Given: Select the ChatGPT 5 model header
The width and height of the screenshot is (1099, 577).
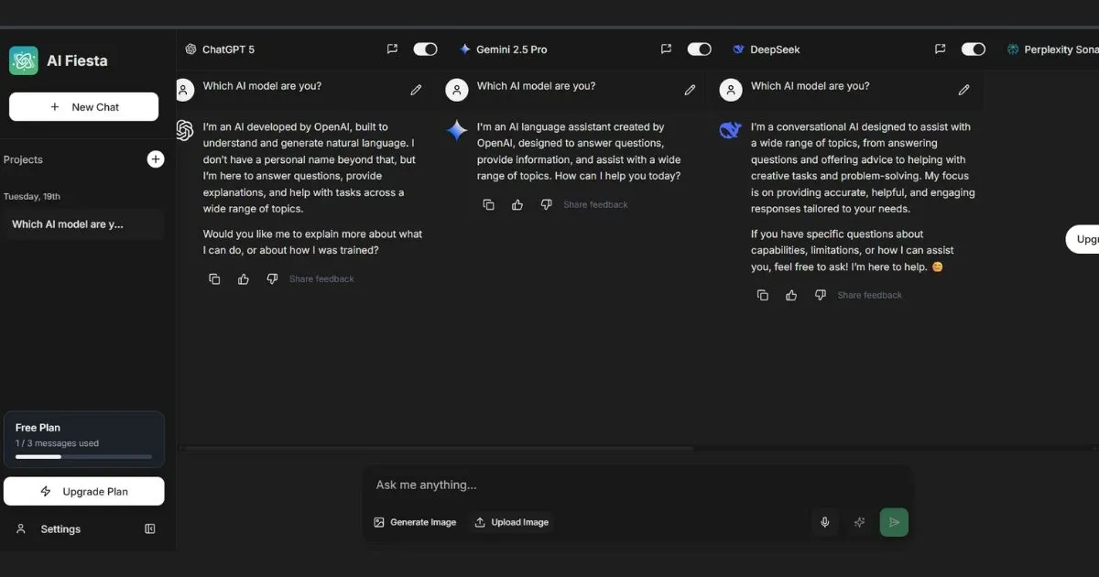Looking at the screenshot, I should [220, 49].
